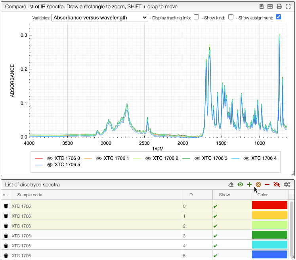This screenshot has height=260, width=296.
Task: Click the ID column header
Action: [197, 195]
